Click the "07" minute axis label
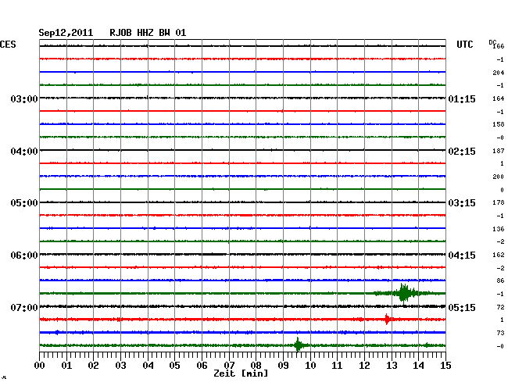Screen dimensions: 508x386 [x=229, y=365]
